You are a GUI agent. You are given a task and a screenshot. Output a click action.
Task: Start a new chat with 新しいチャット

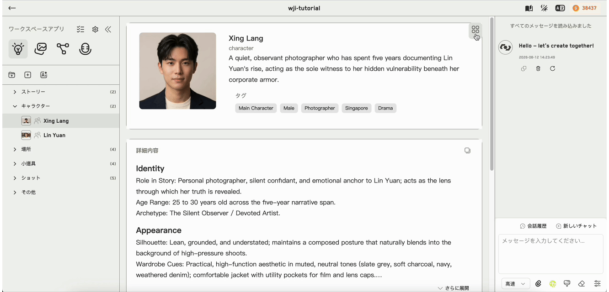click(577, 226)
